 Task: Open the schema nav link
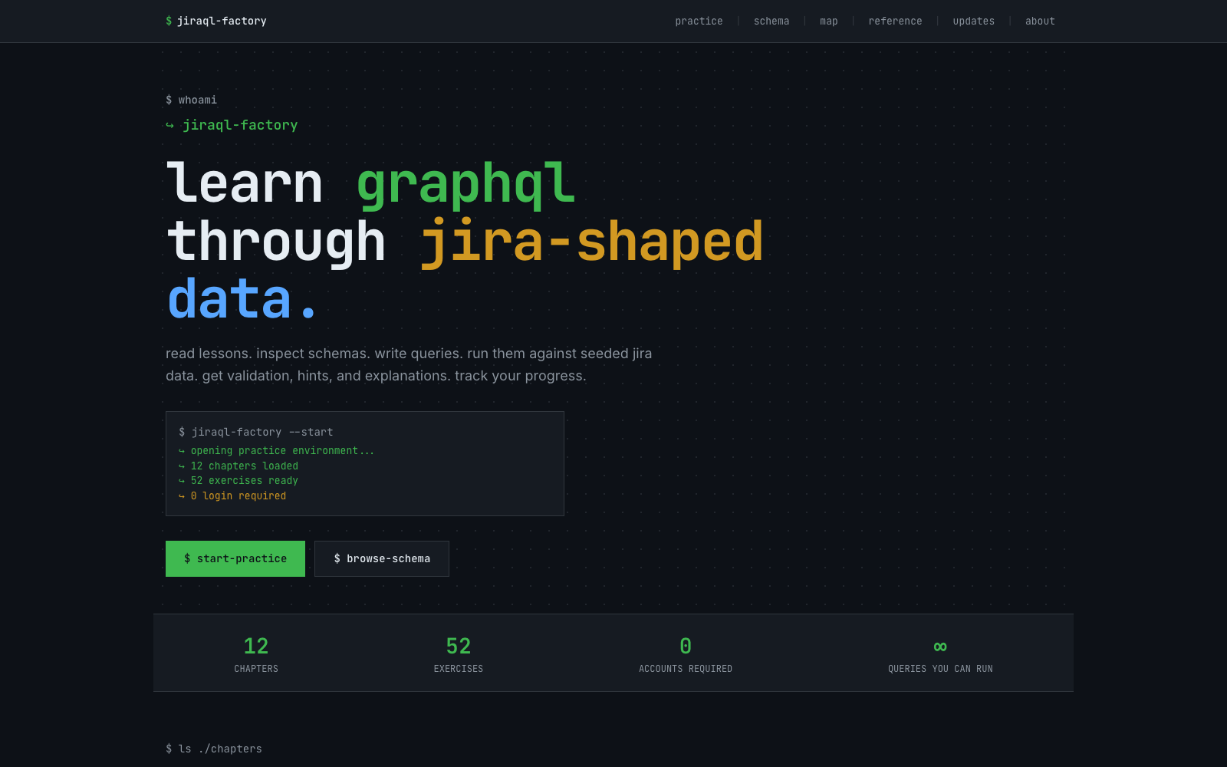point(771,21)
